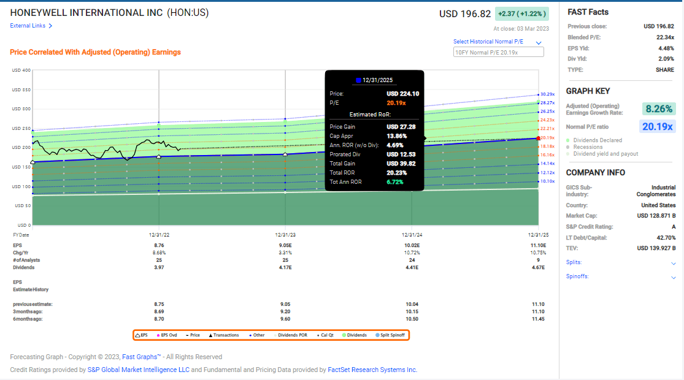
Task: Click the Blended P/E 22.34x value
Action: pos(665,37)
